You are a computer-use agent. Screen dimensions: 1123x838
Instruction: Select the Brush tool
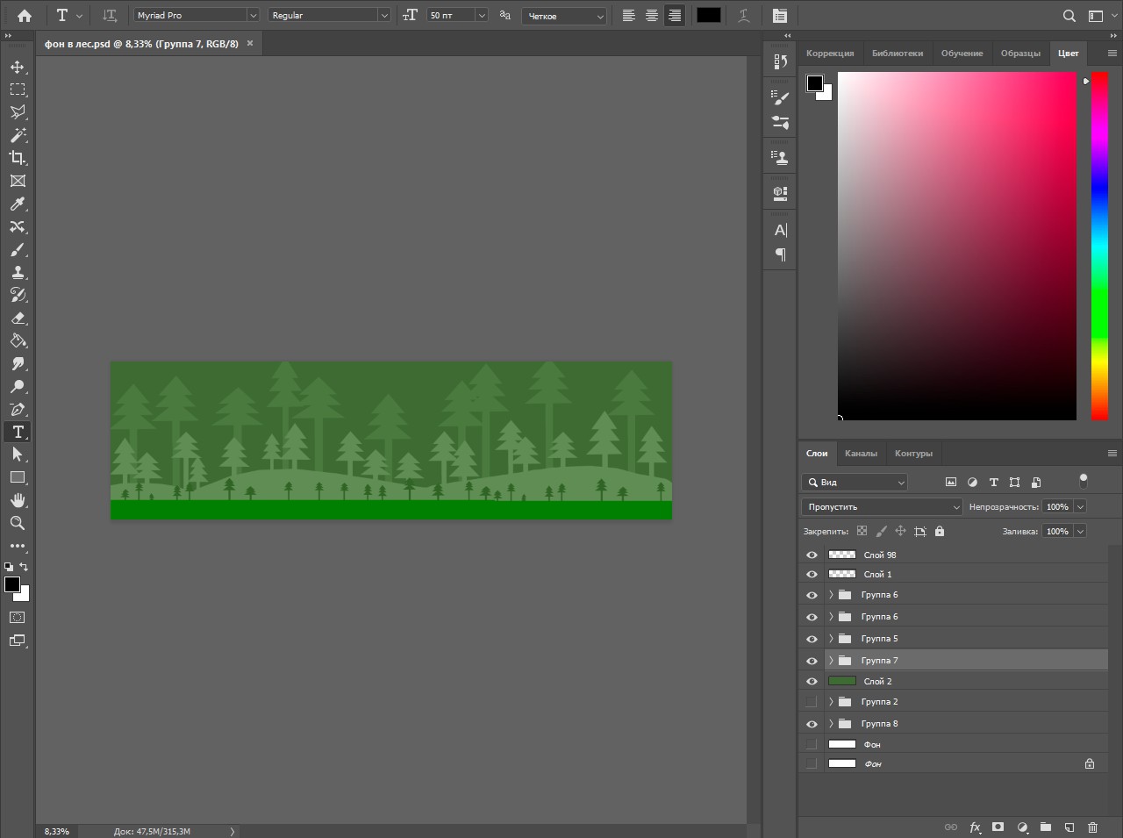point(18,249)
